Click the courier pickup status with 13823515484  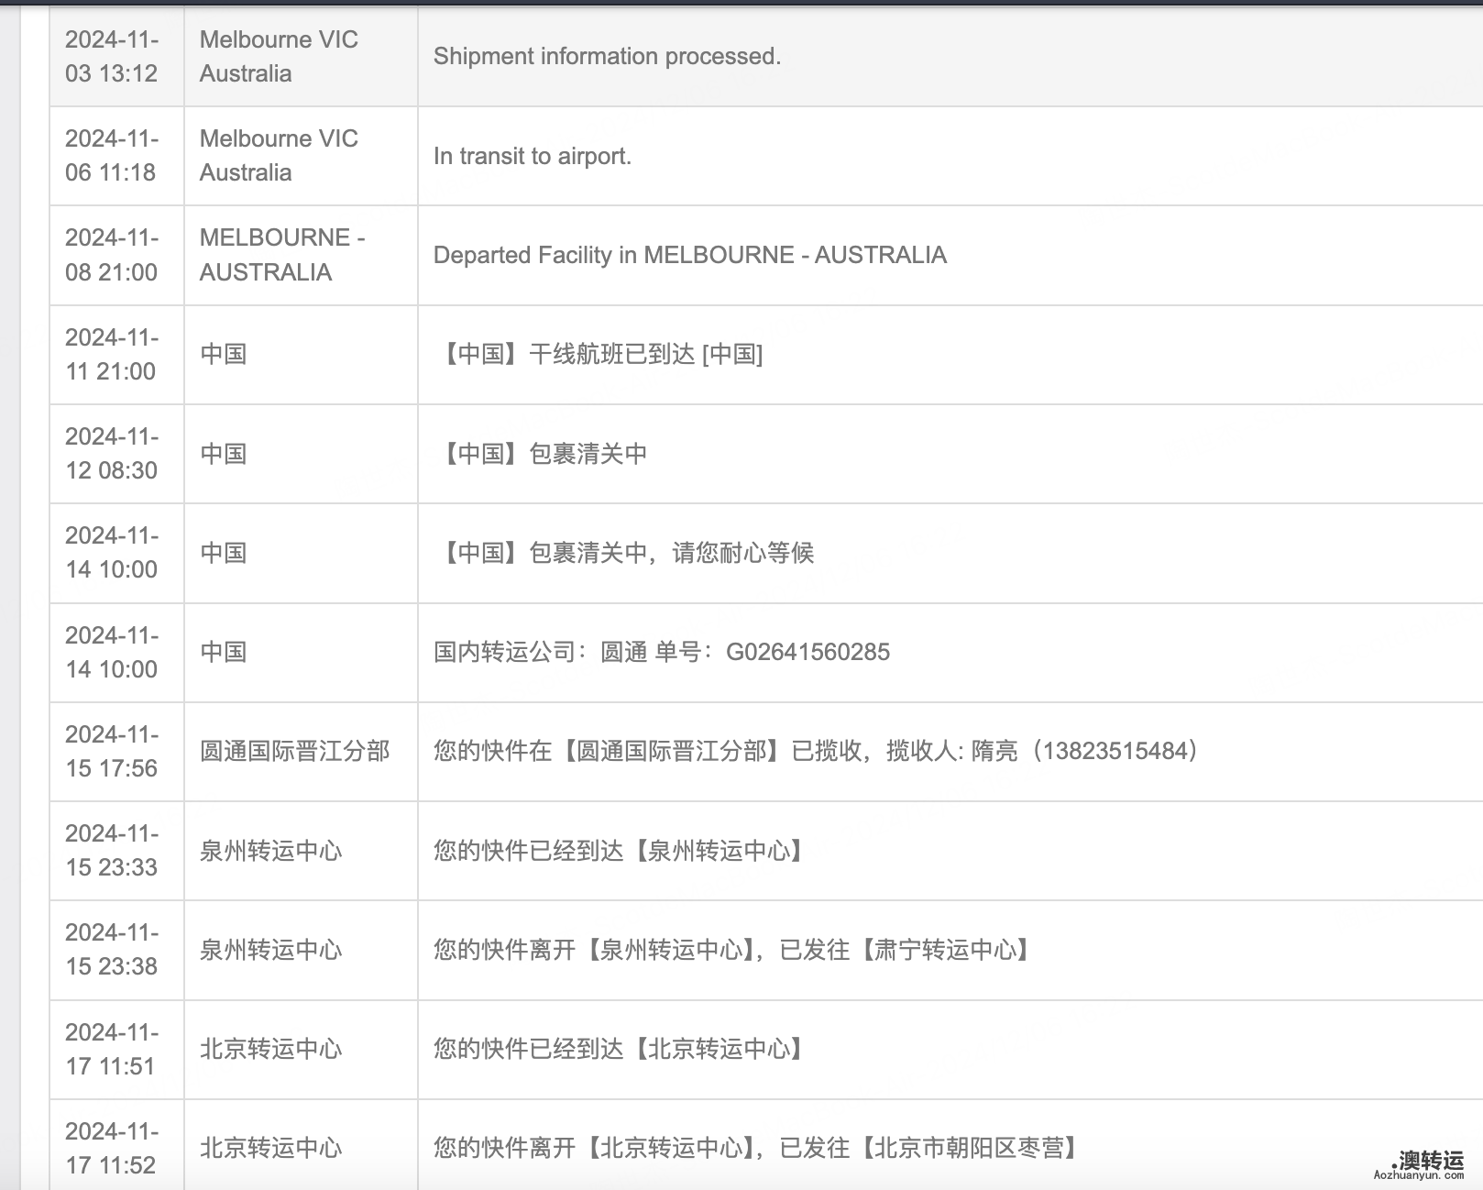(x=818, y=752)
